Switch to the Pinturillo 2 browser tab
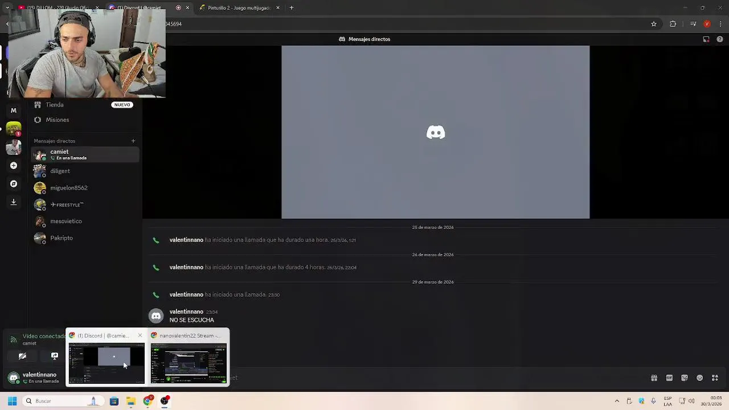729x410 pixels. click(239, 8)
